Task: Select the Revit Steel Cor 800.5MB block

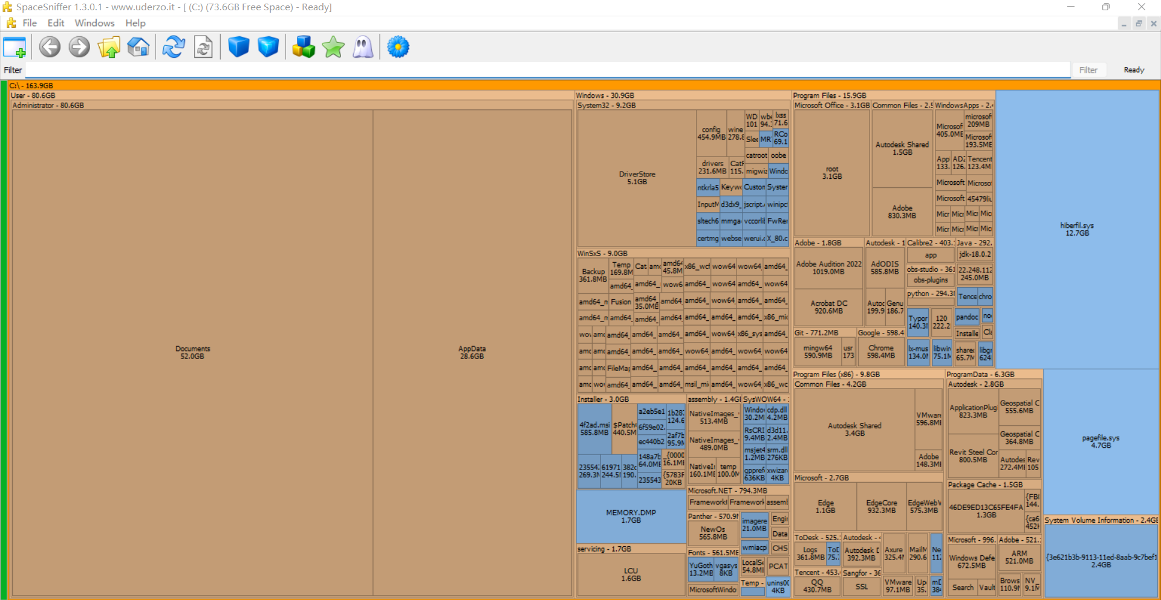Action: (973, 456)
